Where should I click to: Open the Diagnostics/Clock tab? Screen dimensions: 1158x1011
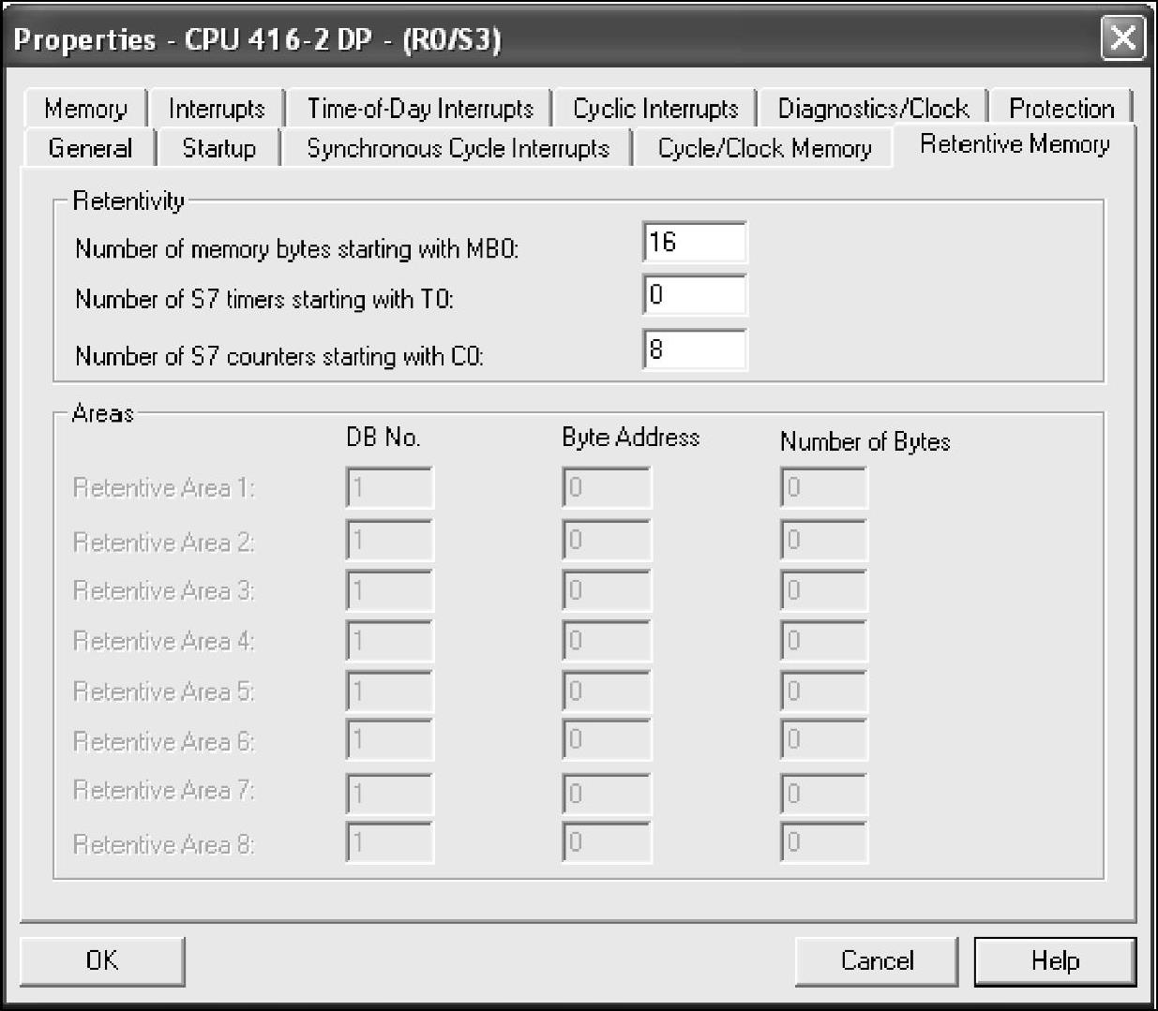873,109
